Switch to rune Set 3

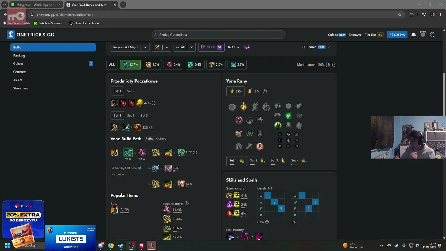pos(278,160)
